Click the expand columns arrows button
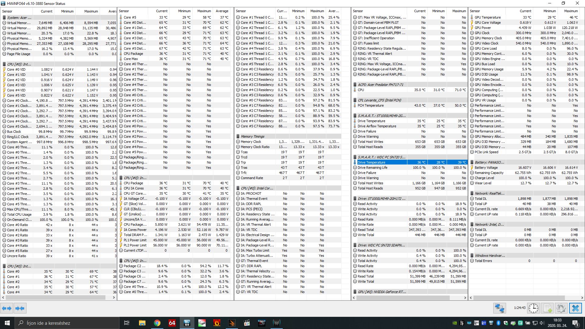 pyautogui.click(x=7, y=308)
